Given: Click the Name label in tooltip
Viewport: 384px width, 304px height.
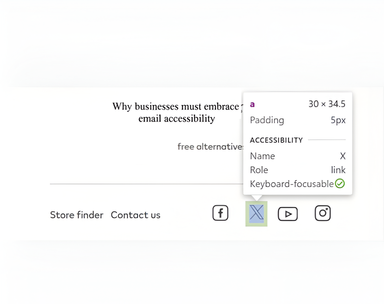Looking at the screenshot, I should (x=262, y=156).
